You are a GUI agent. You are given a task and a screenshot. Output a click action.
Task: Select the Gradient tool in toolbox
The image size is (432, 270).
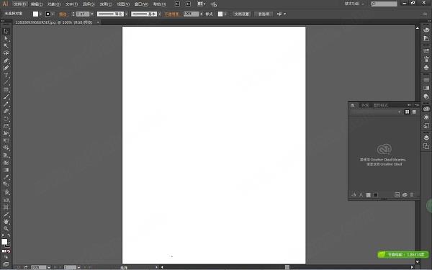pyautogui.click(x=6, y=170)
